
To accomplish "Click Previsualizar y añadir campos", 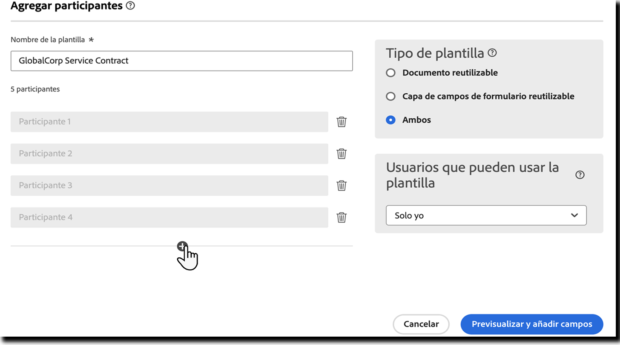I will coord(532,324).
